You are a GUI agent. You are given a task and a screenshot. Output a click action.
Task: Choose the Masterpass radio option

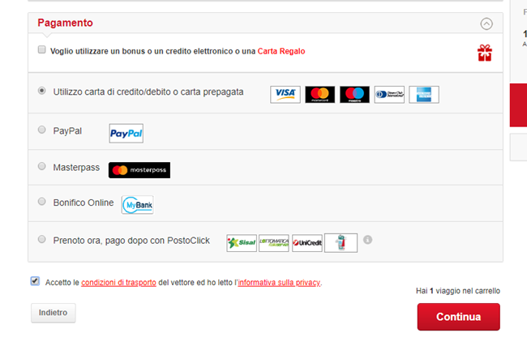point(41,166)
